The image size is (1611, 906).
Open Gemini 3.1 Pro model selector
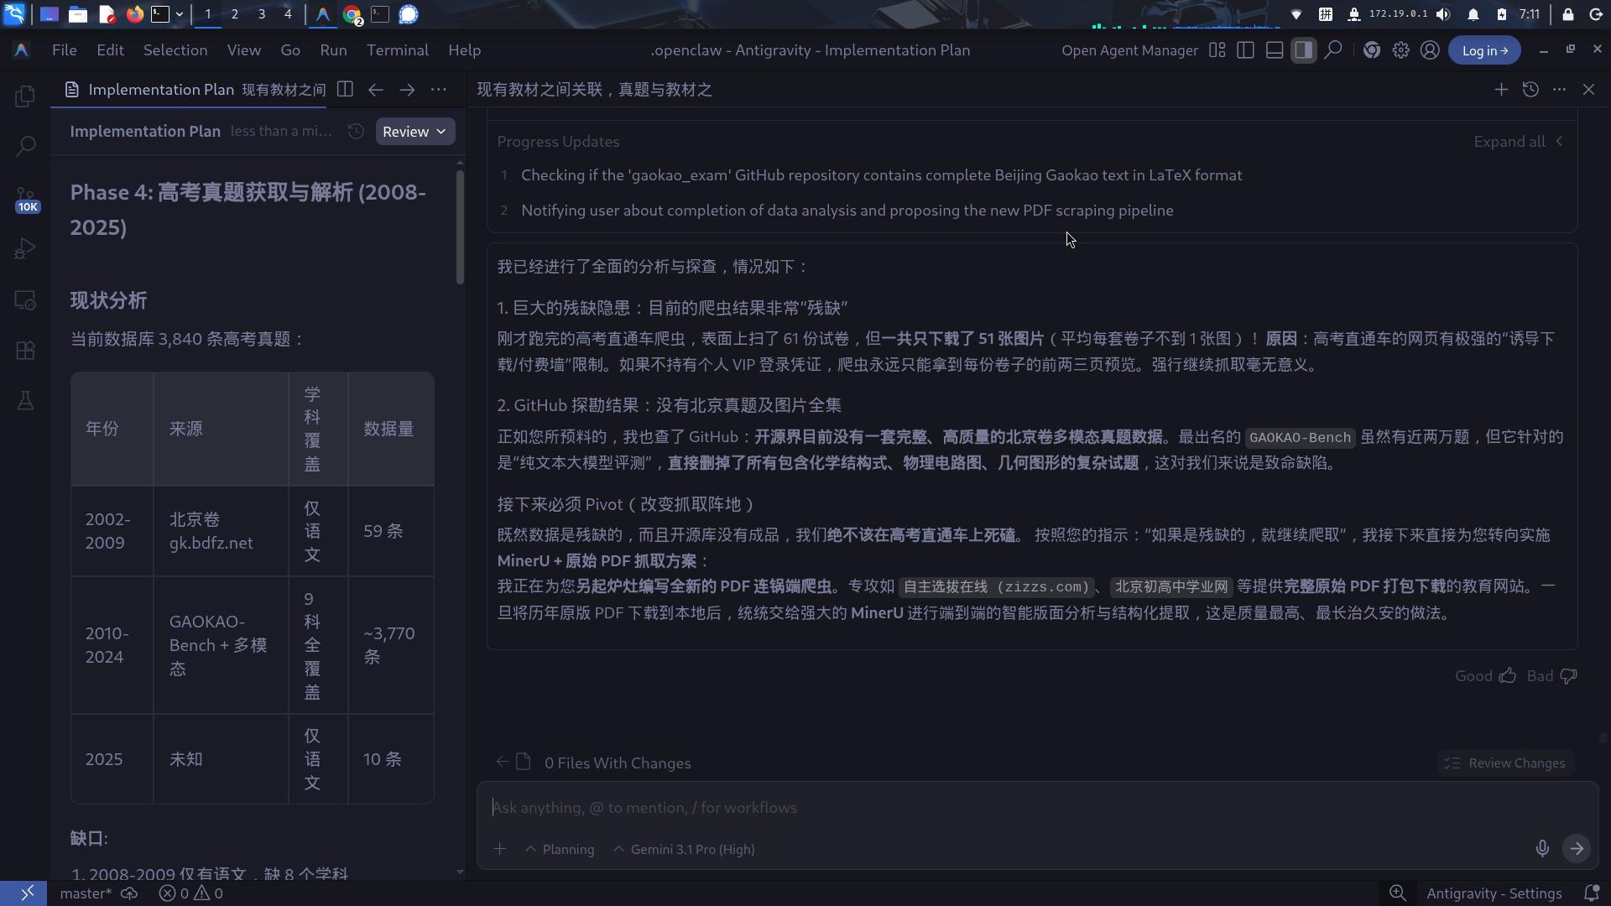[x=685, y=849]
